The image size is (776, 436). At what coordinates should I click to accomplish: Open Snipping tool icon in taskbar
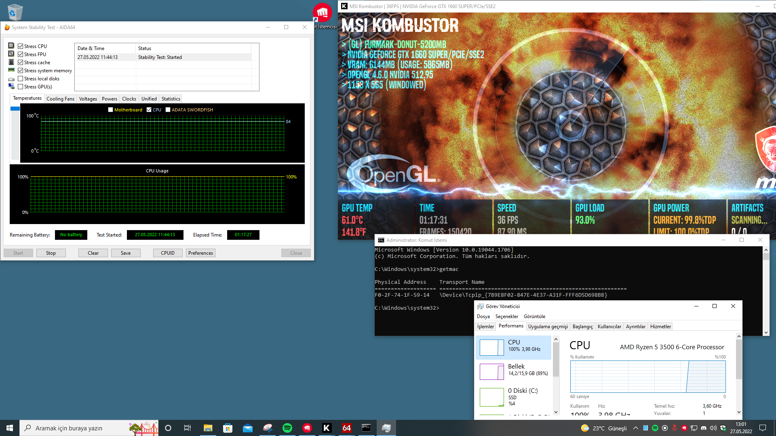[x=267, y=428]
